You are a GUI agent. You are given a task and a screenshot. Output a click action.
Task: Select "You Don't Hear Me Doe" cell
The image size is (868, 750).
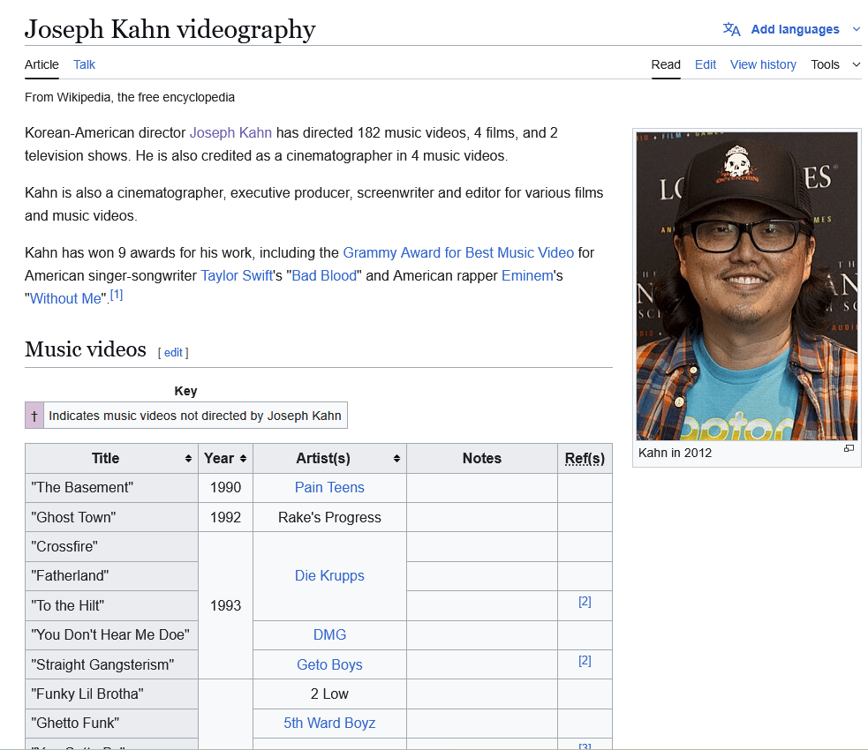pos(112,635)
